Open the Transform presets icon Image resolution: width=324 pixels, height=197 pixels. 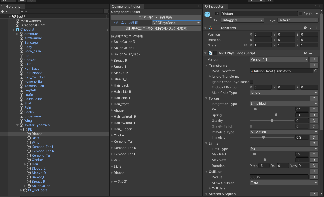point(310,27)
